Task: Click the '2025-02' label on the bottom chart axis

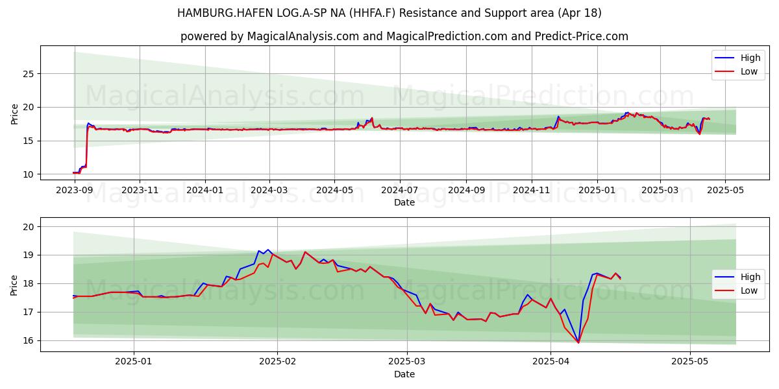Action: coord(277,362)
